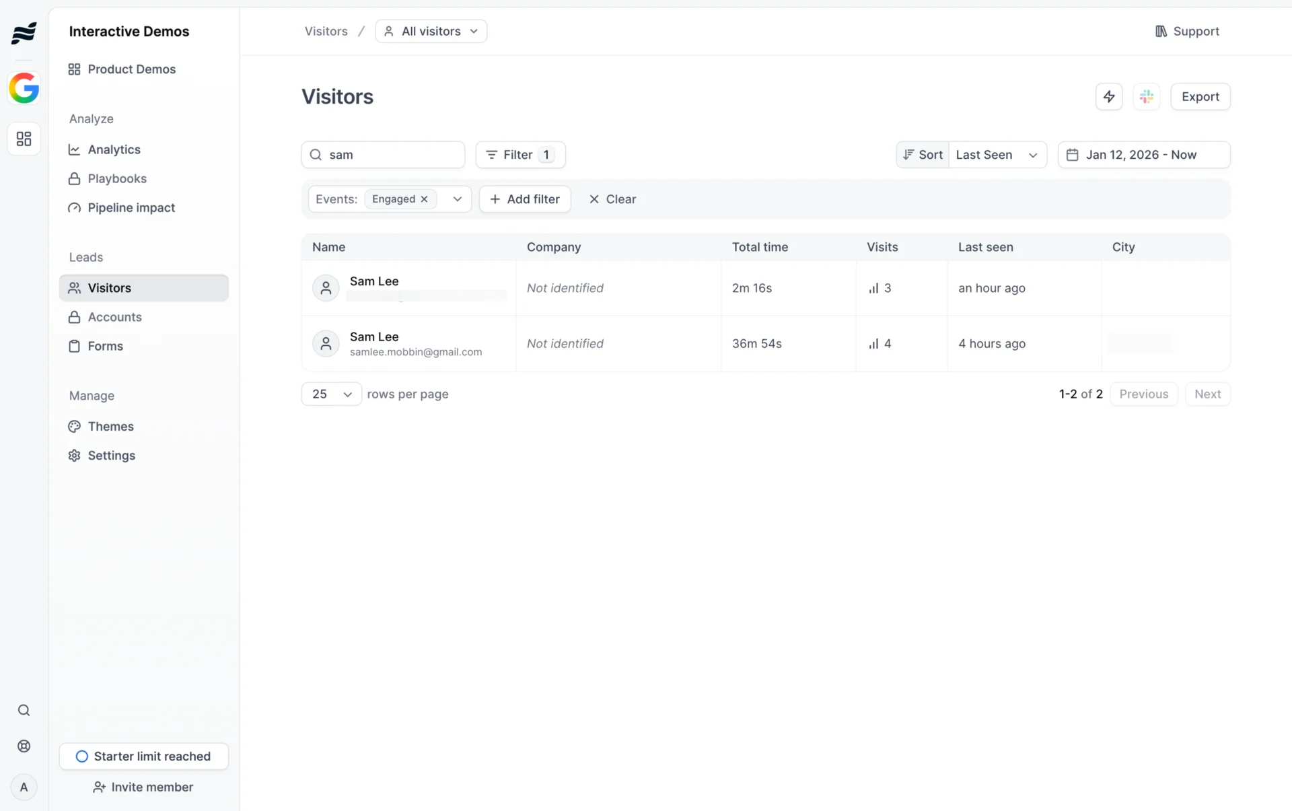
Task: Click the Export button
Action: tap(1200, 96)
